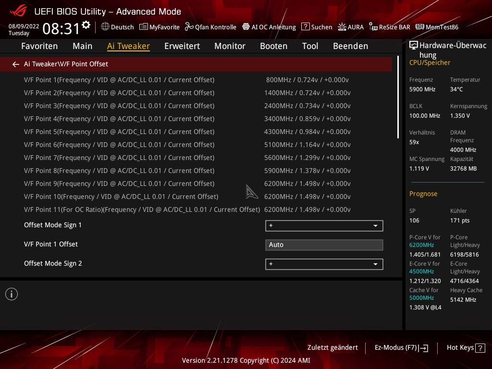Open Booten tab
492x369 pixels.
click(x=273, y=46)
